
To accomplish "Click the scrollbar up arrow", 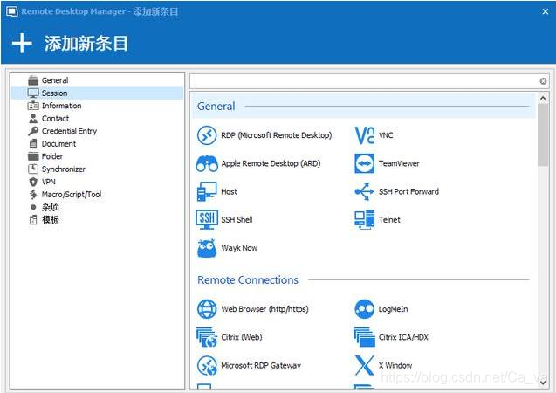I will [x=543, y=99].
